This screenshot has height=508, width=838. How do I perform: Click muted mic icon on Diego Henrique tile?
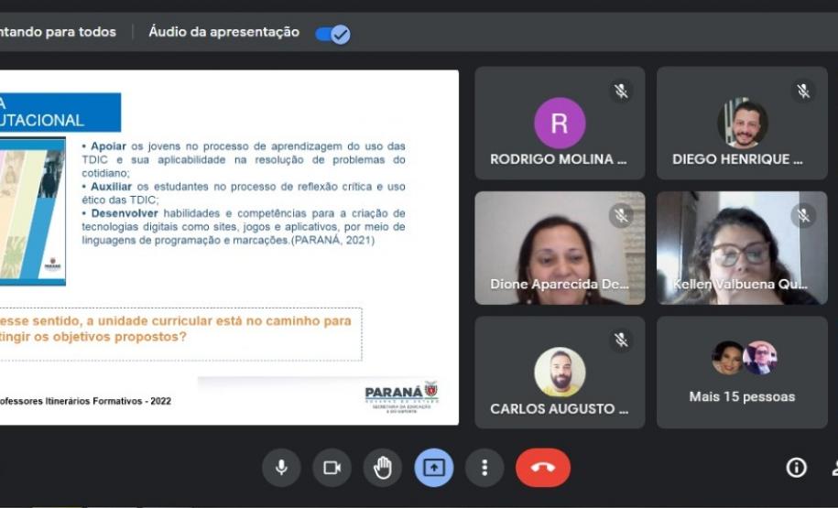pos(803,91)
